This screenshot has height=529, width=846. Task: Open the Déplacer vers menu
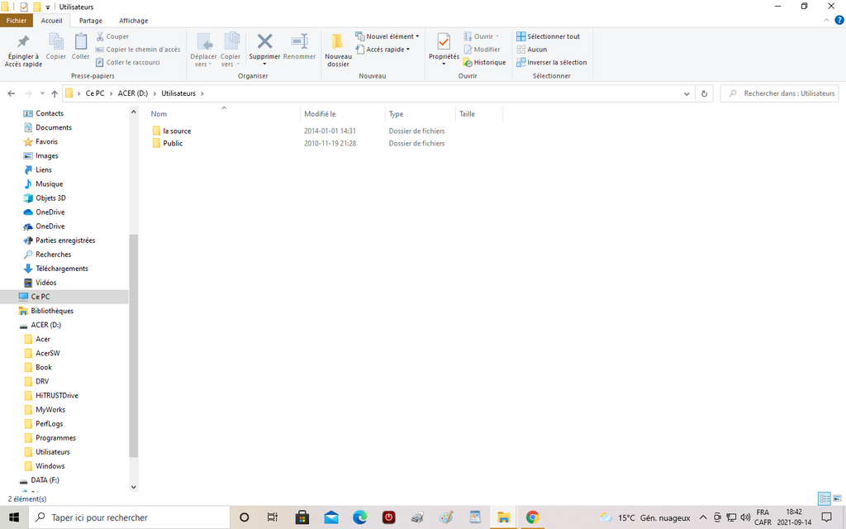coord(203,50)
